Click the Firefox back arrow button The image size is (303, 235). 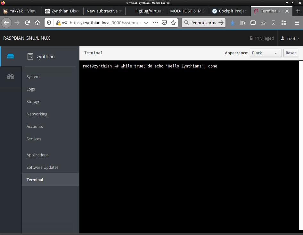click(x=6, y=23)
